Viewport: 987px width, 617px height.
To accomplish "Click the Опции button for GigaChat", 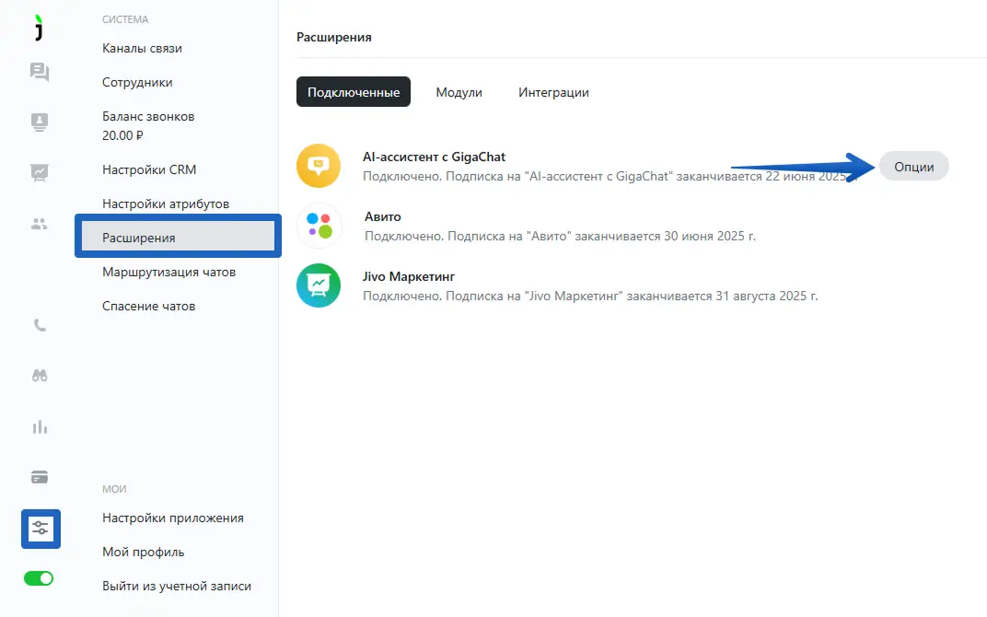I will 913,167.
